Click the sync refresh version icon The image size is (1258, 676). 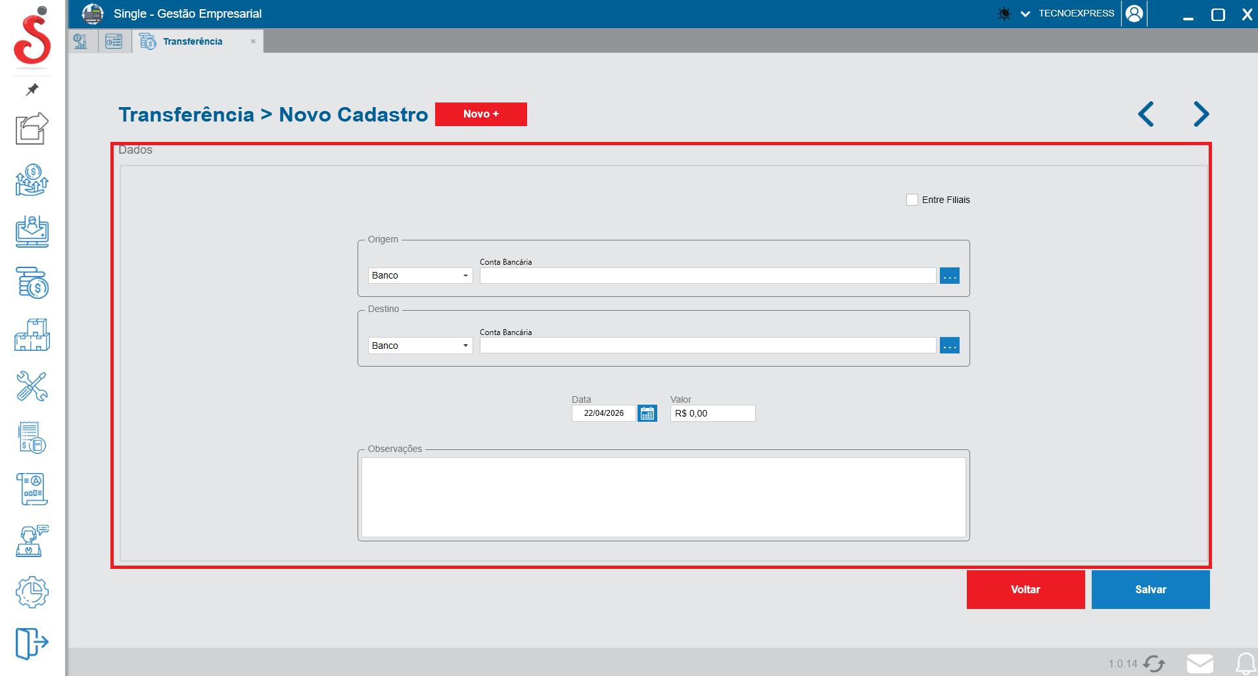tap(1154, 664)
